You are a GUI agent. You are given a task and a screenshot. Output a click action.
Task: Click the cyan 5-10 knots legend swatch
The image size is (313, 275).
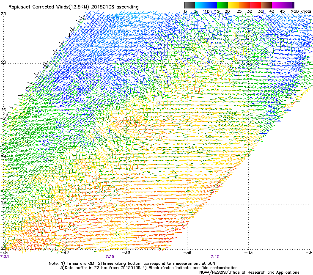click(x=200, y=5)
